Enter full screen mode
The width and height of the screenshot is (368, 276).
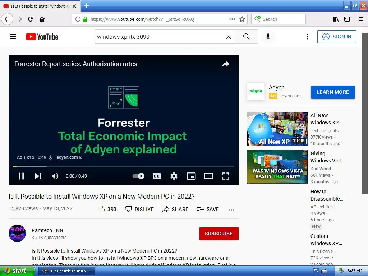click(226, 176)
